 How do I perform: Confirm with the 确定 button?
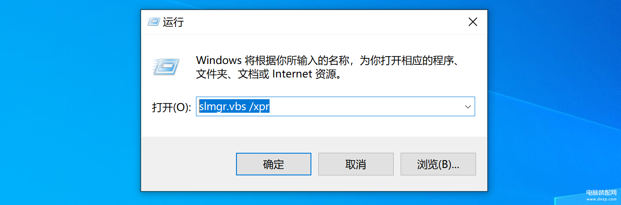[273, 164]
